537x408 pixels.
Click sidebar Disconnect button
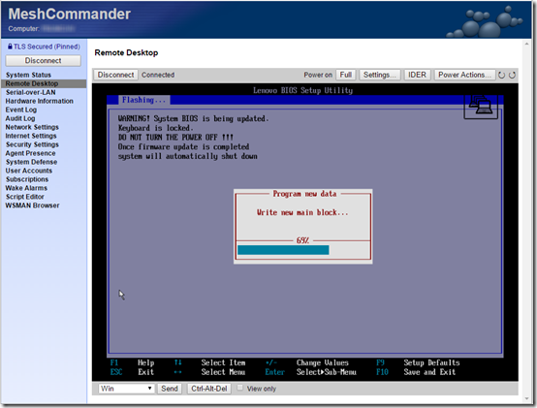44,61
